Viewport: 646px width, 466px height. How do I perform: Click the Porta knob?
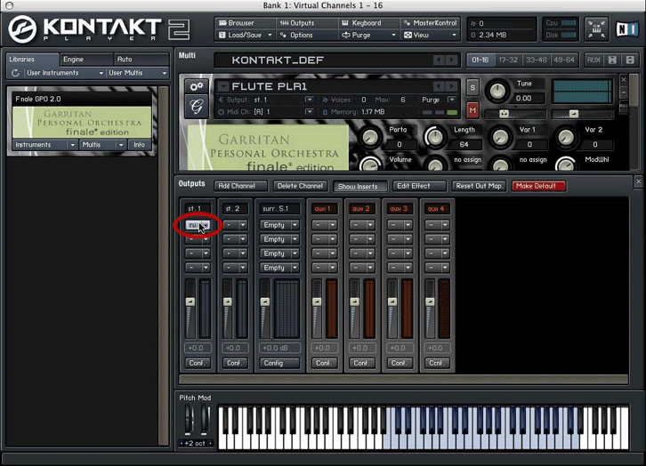click(369, 138)
